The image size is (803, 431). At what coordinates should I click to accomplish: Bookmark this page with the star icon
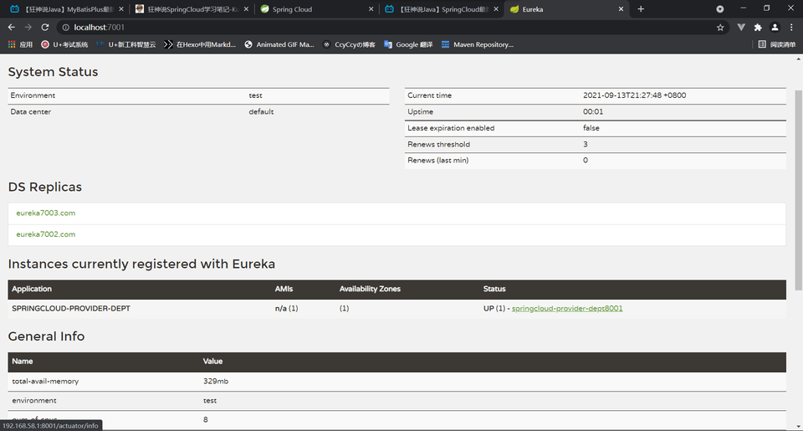click(x=720, y=27)
